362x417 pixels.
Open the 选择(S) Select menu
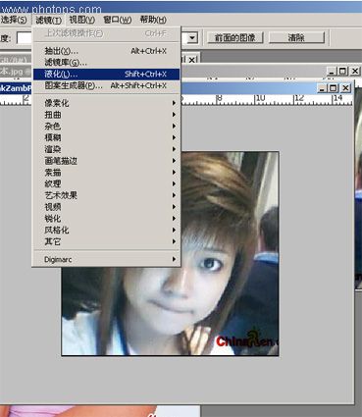pos(14,20)
